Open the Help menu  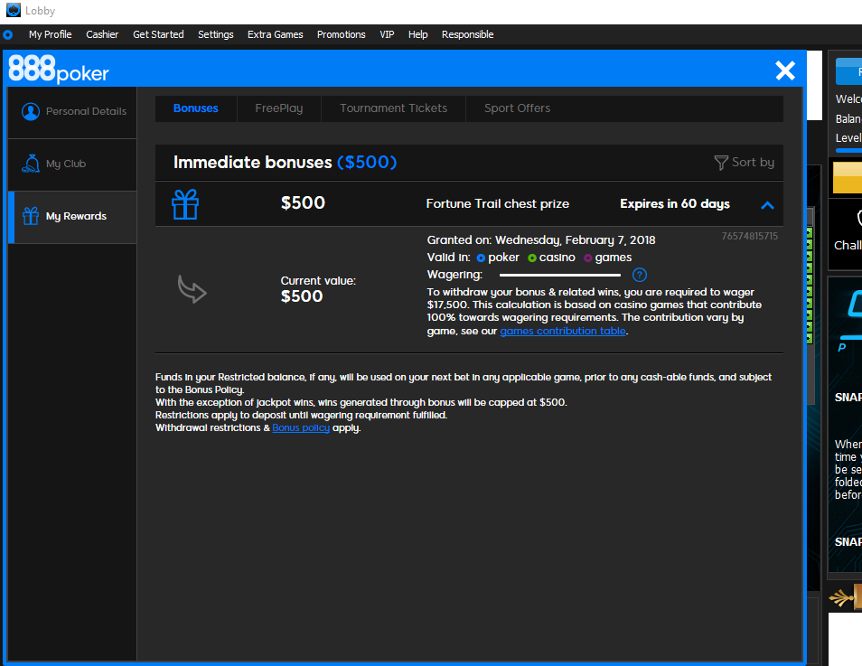pos(417,34)
